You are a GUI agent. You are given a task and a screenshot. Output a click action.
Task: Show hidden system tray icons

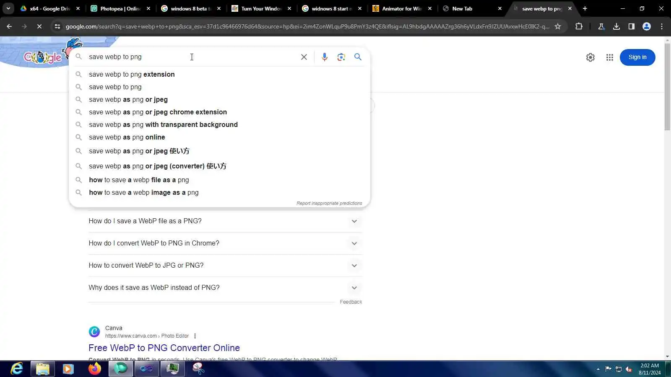[598, 369]
